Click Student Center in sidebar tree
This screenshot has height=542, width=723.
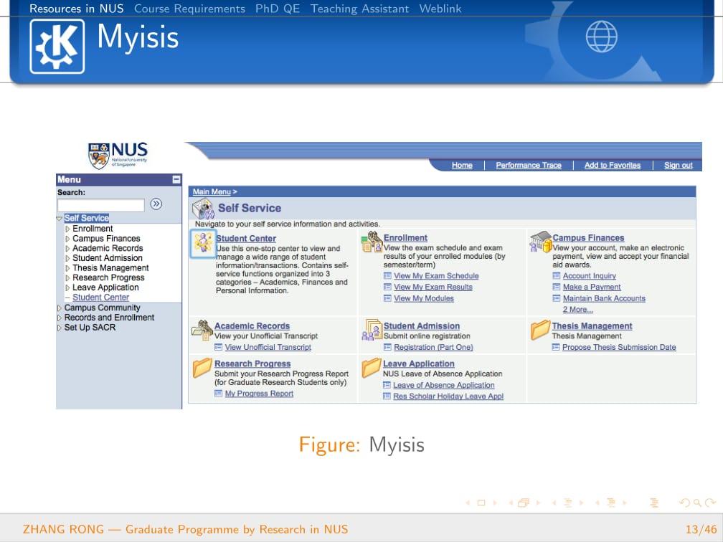pyautogui.click(x=100, y=298)
